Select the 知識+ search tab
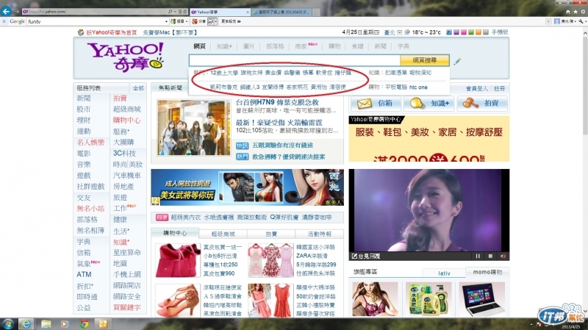Screen dimensions: 588x330 (x=224, y=46)
